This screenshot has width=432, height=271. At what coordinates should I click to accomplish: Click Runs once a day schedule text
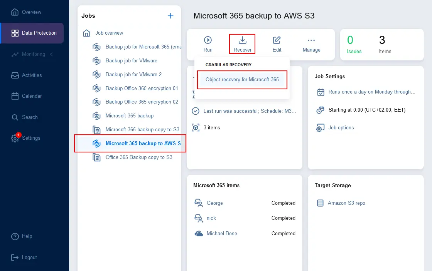pos(372,92)
